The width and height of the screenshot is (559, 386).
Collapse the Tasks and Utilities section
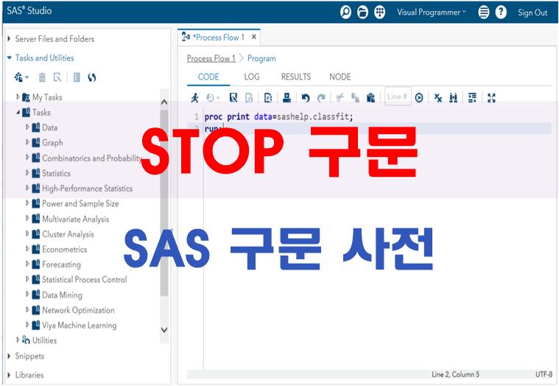pyautogui.click(x=10, y=57)
